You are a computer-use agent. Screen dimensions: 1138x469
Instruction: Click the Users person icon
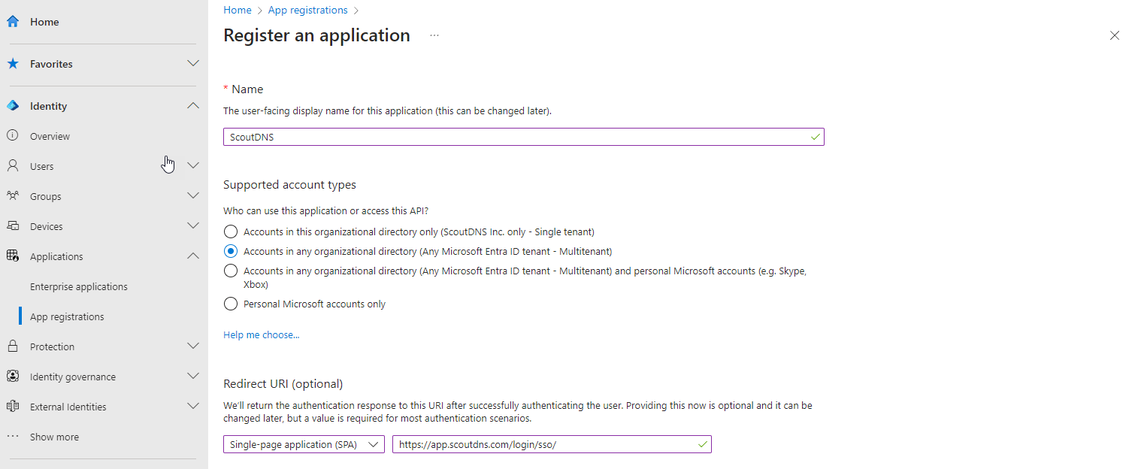13,166
